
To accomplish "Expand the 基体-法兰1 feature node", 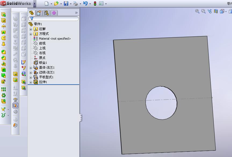I will (x=31, y=68).
